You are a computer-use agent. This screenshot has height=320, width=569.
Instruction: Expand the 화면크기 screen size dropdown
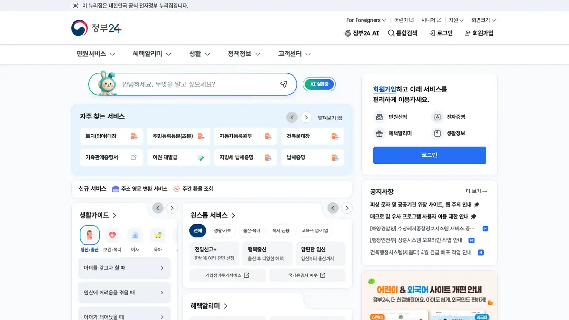[x=483, y=20]
